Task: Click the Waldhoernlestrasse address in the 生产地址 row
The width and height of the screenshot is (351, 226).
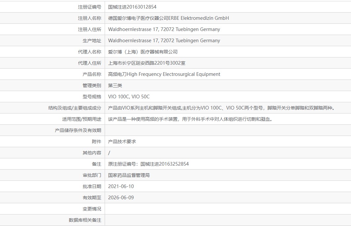Action: click(164, 41)
